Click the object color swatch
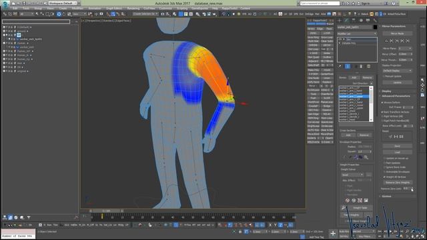Viewport: 427px width, 240px height. pos(375,27)
